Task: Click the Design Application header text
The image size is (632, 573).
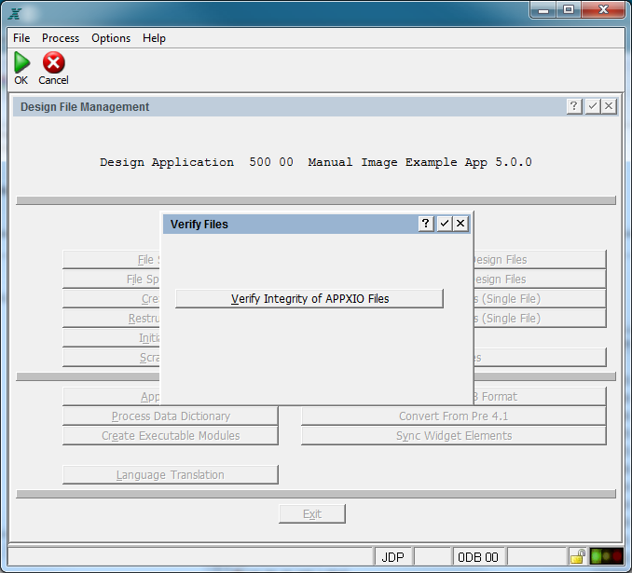Action: [316, 162]
